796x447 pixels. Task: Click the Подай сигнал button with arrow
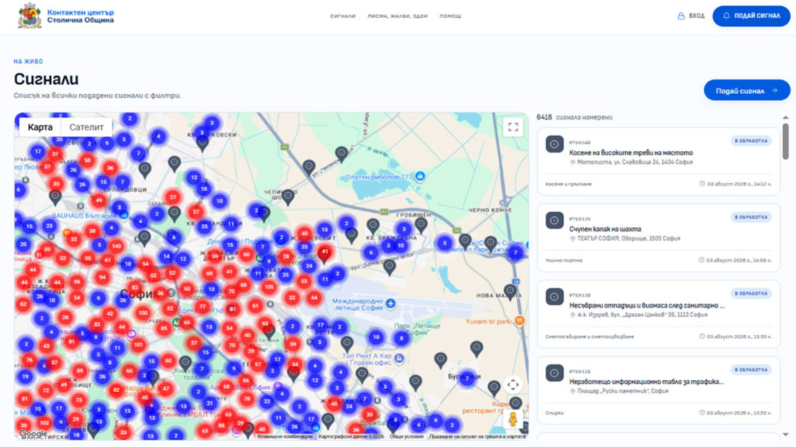(x=747, y=90)
